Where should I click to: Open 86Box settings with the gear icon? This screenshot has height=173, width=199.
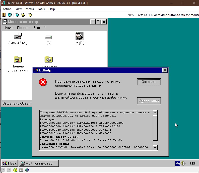click(x=30, y=15)
